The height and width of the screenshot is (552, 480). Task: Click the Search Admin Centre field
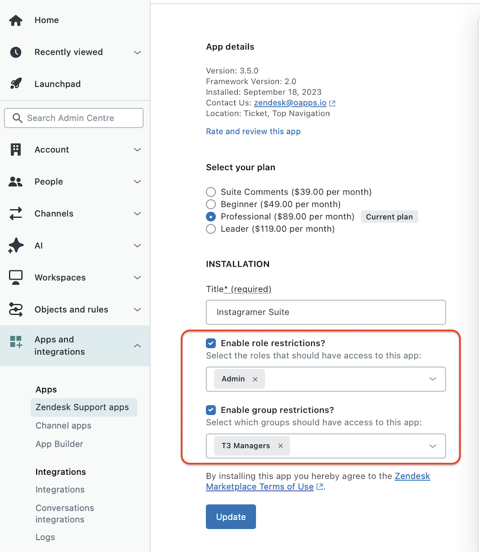74,118
